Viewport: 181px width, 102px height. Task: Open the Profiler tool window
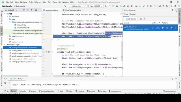23,91
